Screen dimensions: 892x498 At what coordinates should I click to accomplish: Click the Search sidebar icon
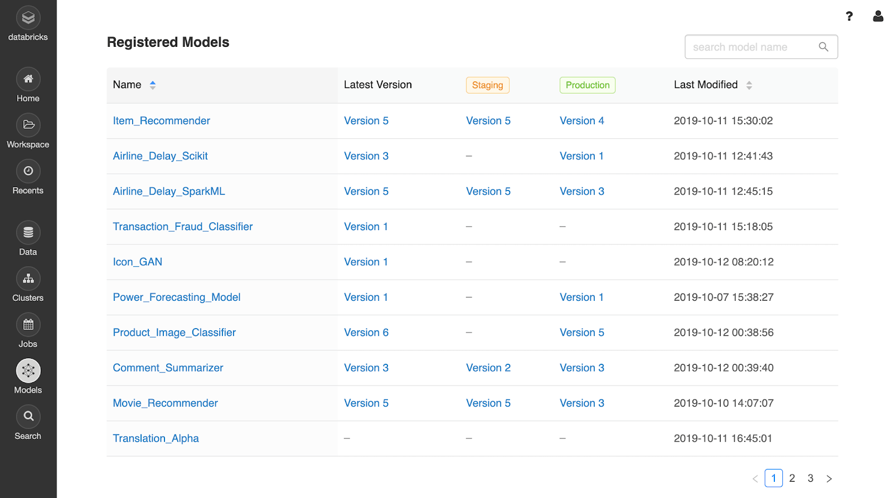(28, 417)
